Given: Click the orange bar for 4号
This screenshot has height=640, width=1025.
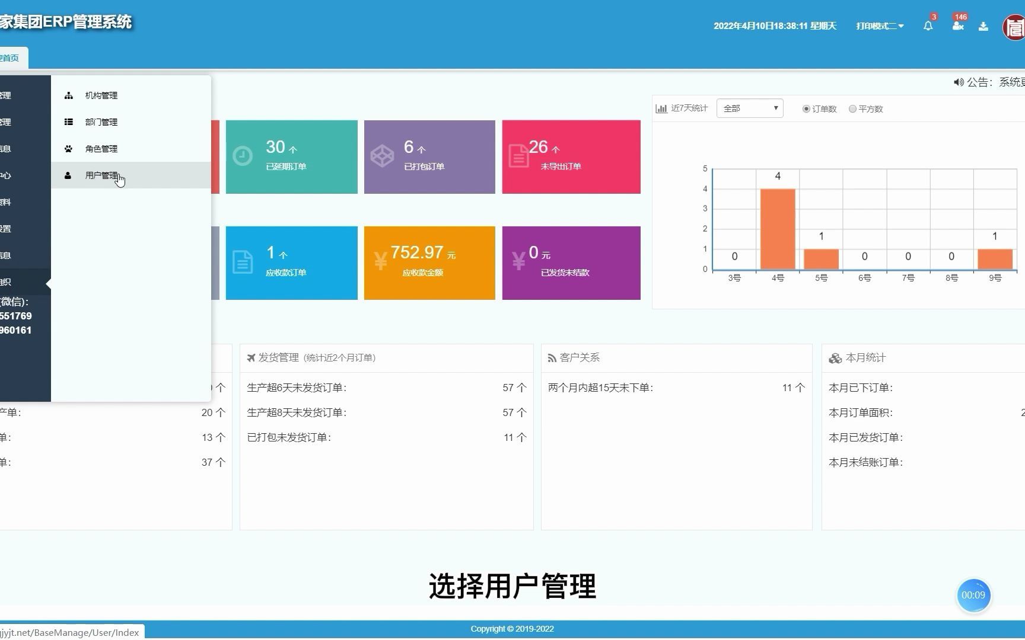Looking at the screenshot, I should coord(778,229).
